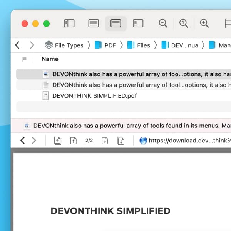231x231 pixels.
Task: Click DEVONTHINK SIMPLIFIED.pdf file icon
Action: (x=45, y=96)
